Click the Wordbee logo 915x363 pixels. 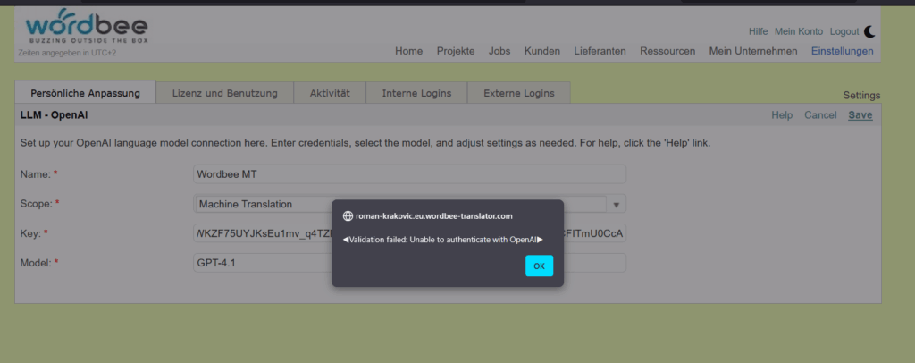pyautogui.click(x=87, y=27)
